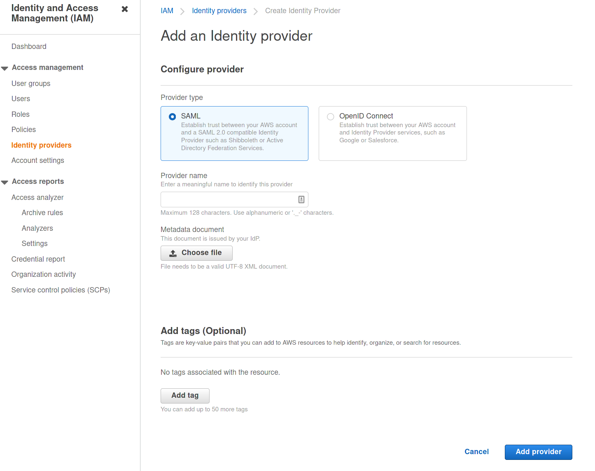595x471 pixels.
Task: Open the Dashboard page
Action: coord(29,46)
